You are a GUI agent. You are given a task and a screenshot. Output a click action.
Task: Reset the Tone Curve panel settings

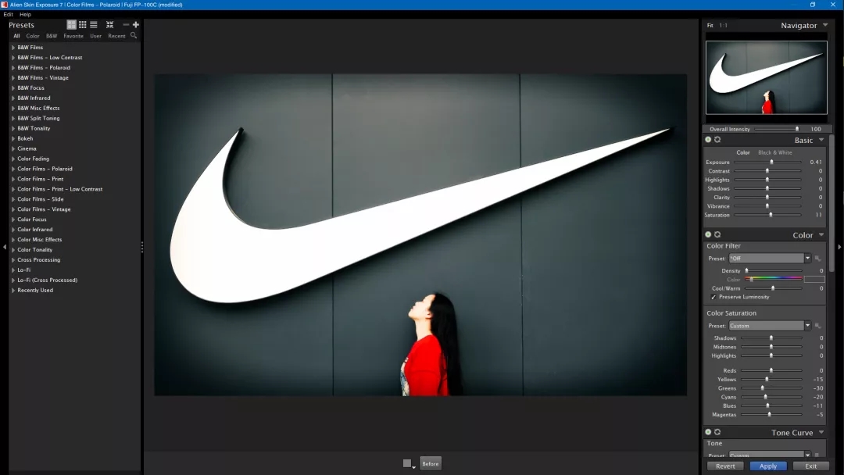point(717,432)
